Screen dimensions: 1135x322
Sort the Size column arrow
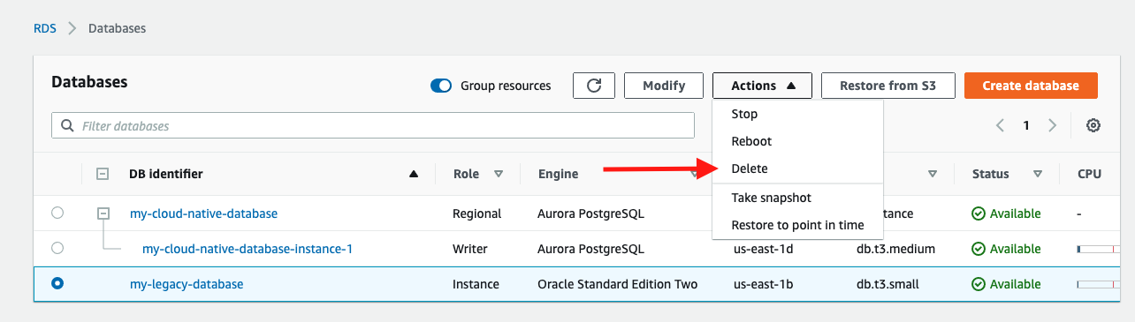933,174
